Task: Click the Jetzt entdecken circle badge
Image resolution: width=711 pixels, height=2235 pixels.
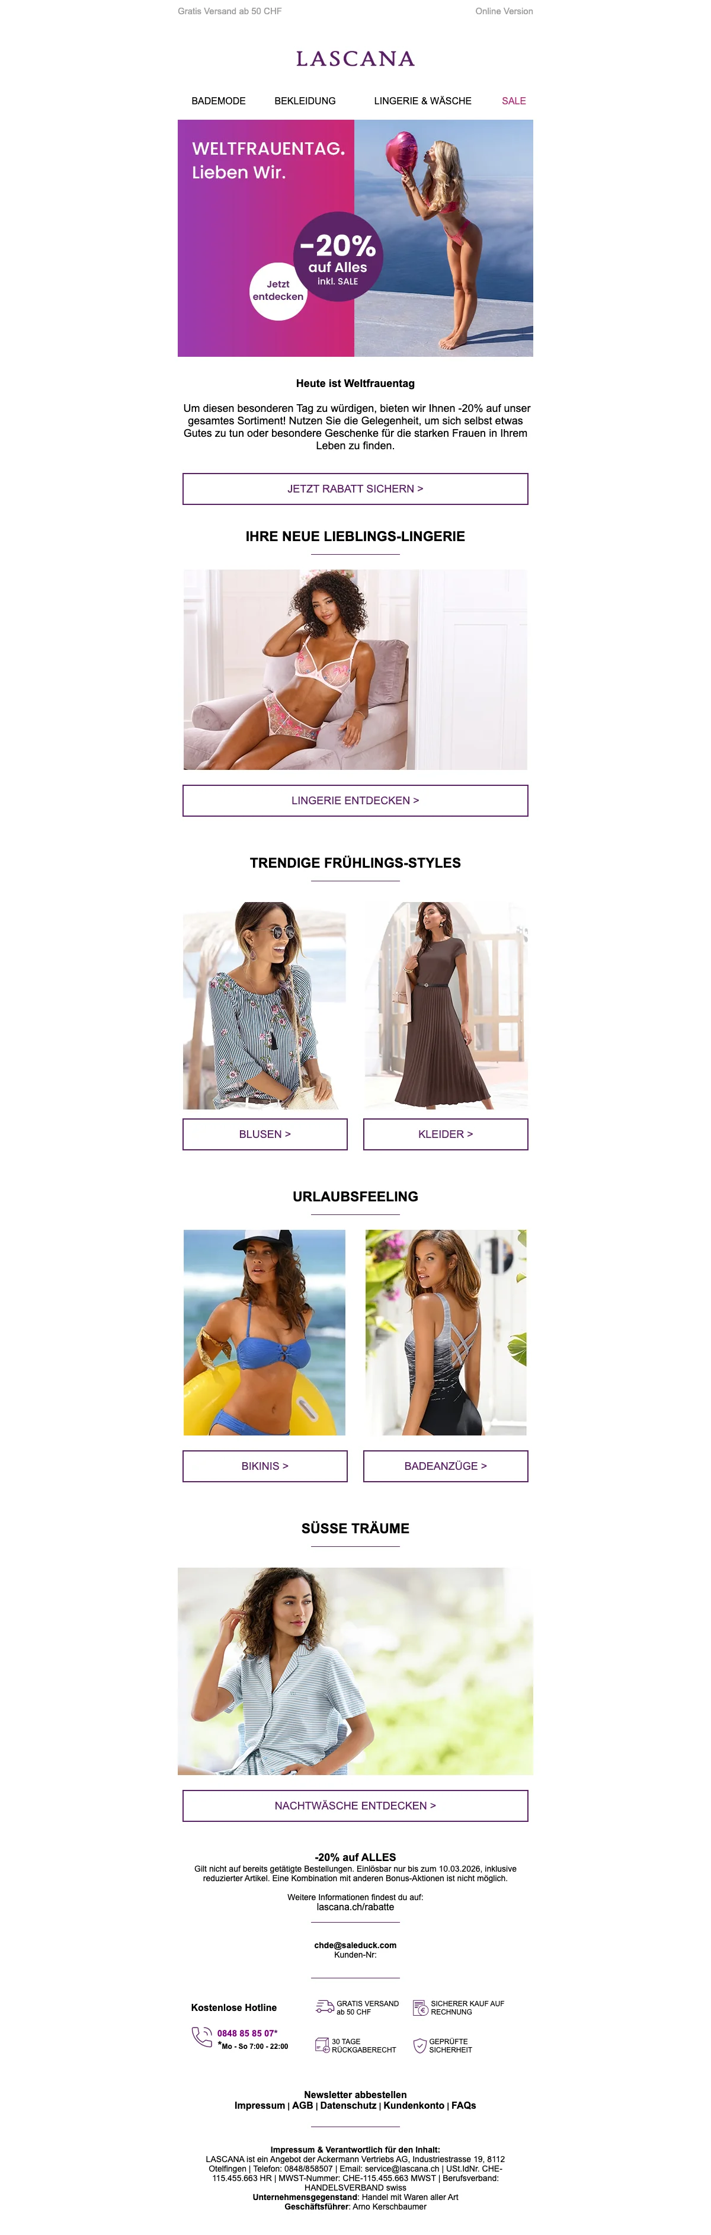Action: coord(277,292)
